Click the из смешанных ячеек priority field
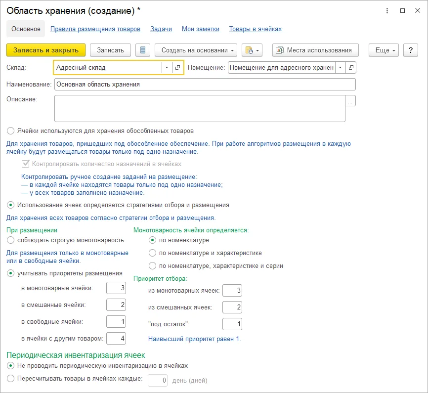Image resolution: width=428 pixels, height=393 pixels. pyautogui.click(x=232, y=307)
